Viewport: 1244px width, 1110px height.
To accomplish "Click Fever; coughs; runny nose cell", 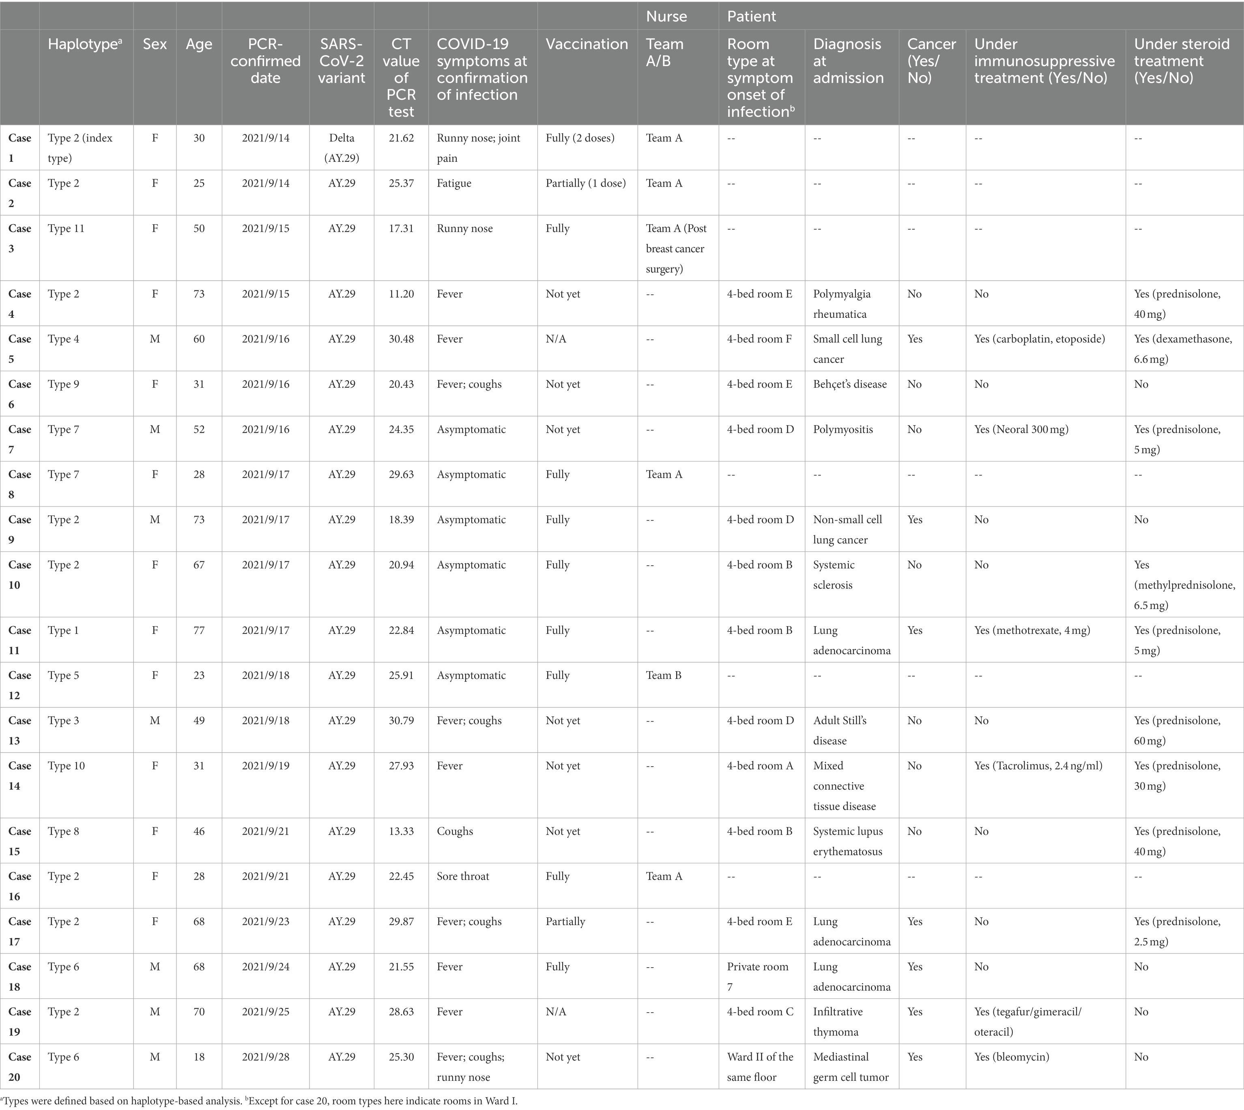I will click(471, 1067).
